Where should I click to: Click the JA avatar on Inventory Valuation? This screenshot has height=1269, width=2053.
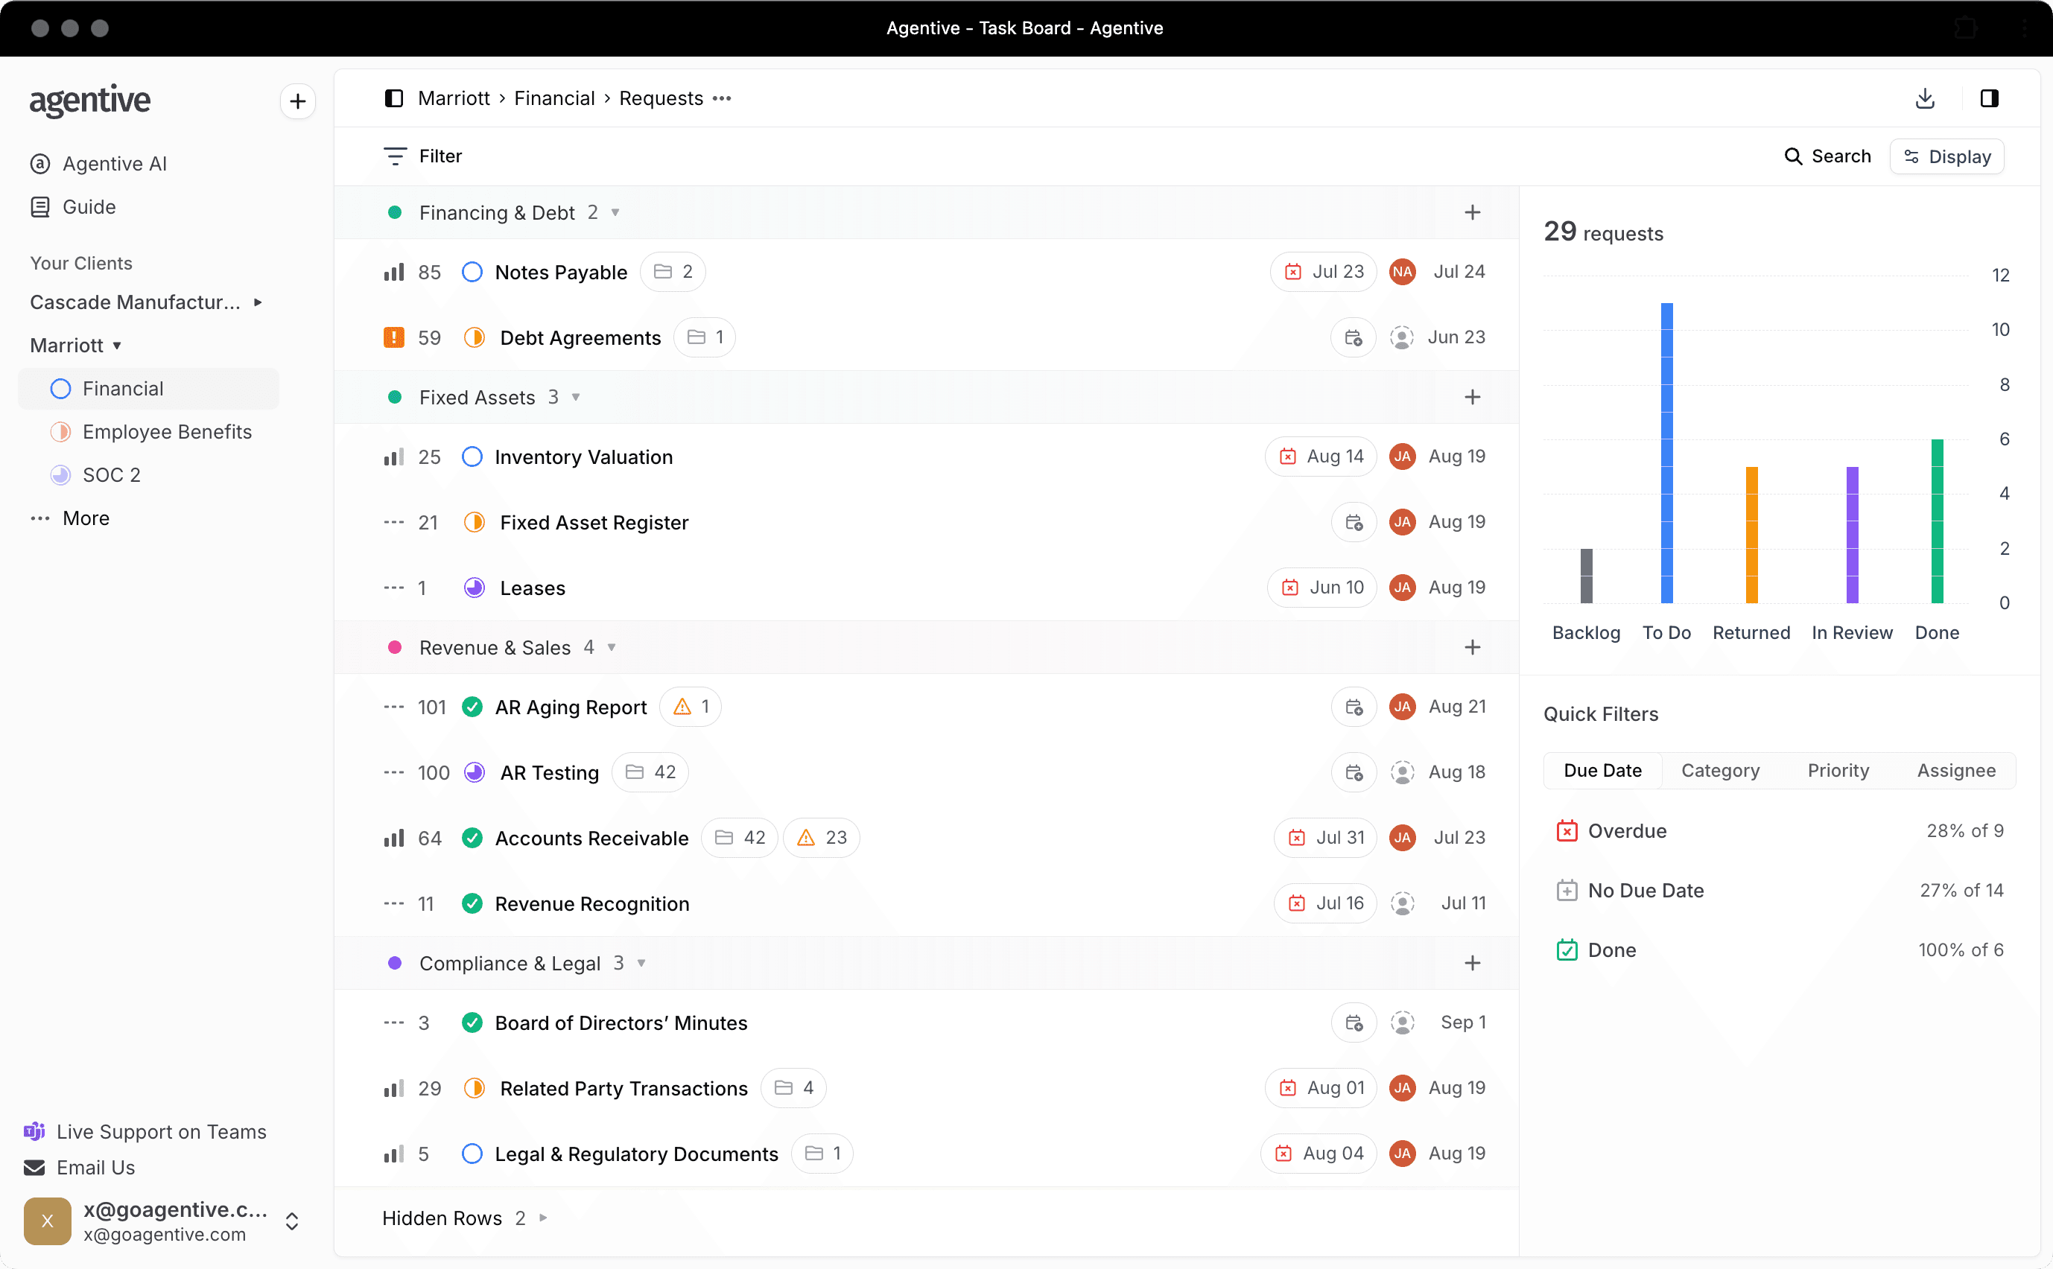coord(1403,456)
